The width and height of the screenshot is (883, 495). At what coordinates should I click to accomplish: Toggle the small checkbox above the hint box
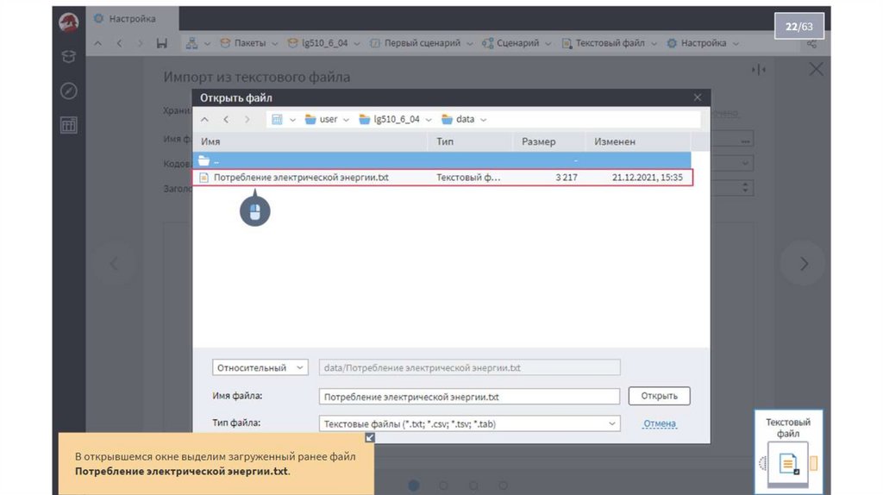click(370, 438)
